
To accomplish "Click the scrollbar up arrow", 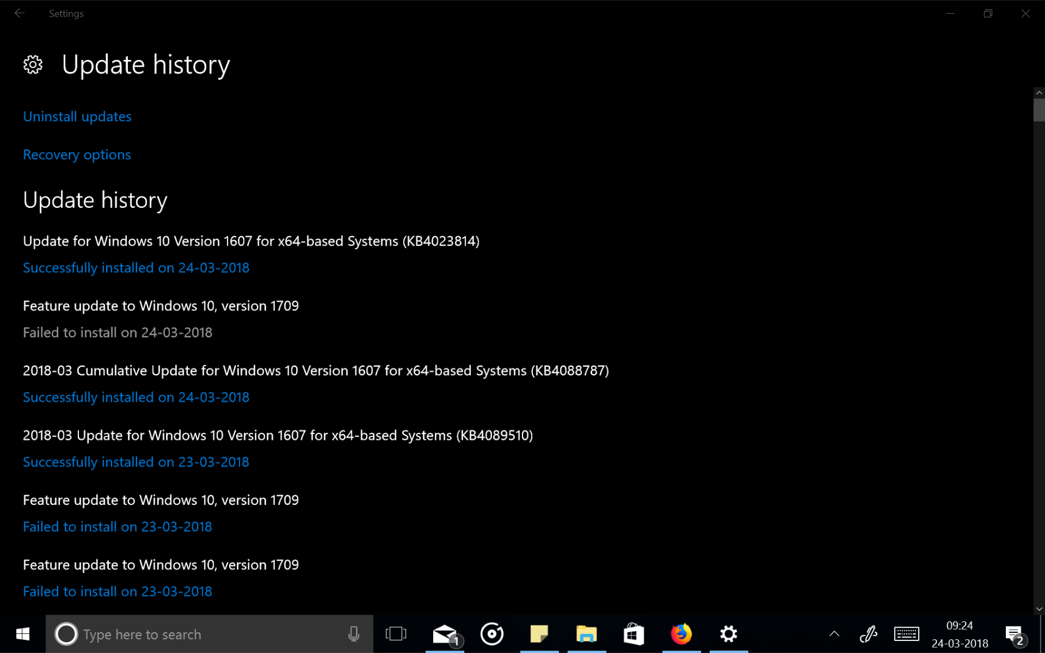I will tap(1039, 93).
